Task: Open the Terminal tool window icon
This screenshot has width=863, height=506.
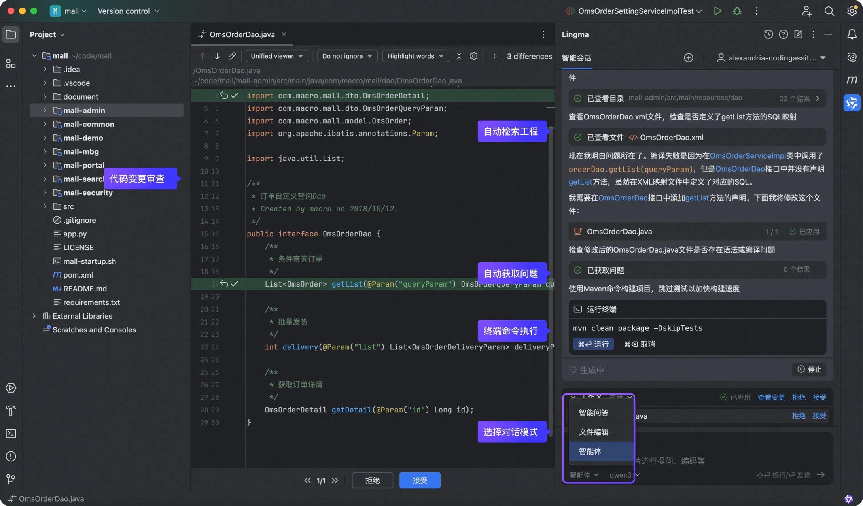Action: pos(11,434)
